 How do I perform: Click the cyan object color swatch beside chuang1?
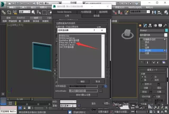click(x=167, y=30)
